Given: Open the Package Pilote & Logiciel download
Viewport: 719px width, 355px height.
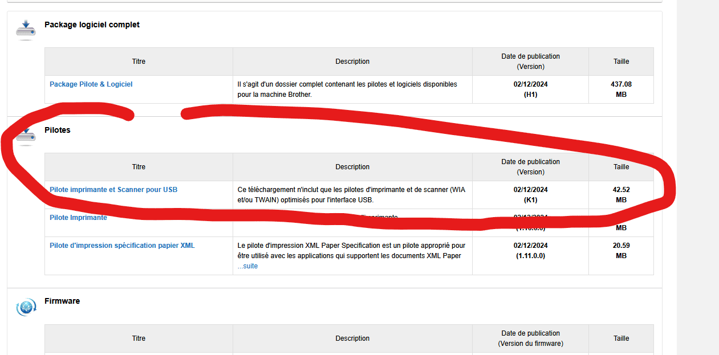Looking at the screenshot, I should tap(91, 84).
